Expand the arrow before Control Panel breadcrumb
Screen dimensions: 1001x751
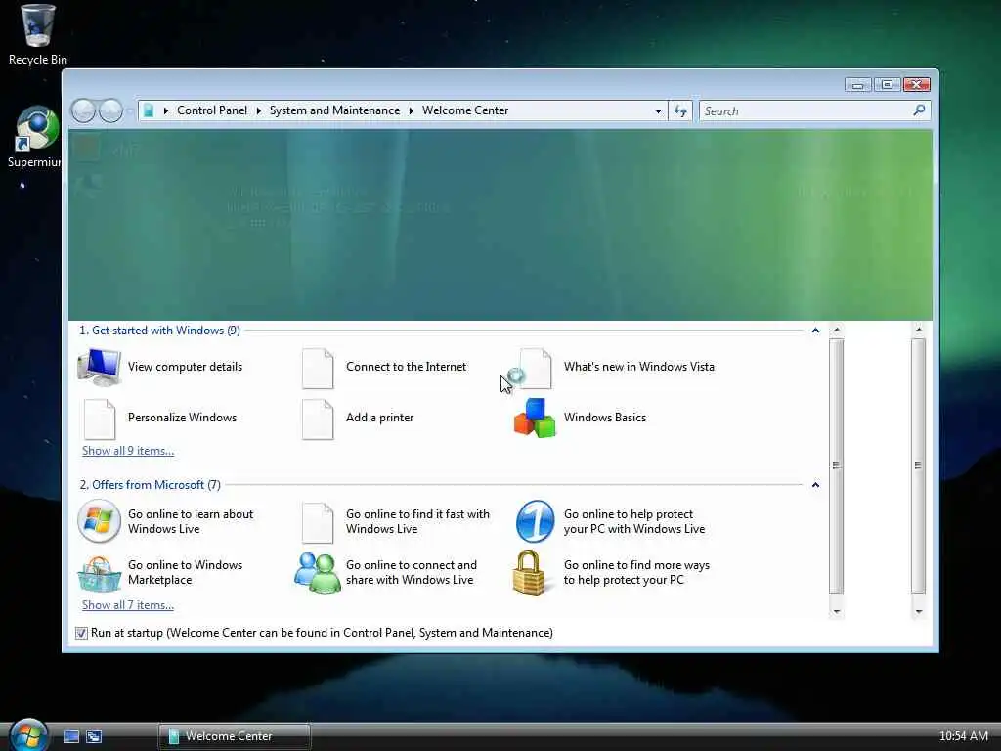pyautogui.click(x=166, y=110)
